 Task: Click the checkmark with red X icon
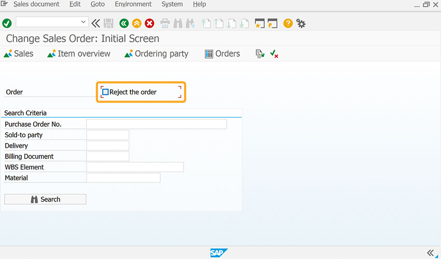click(274, 54)
